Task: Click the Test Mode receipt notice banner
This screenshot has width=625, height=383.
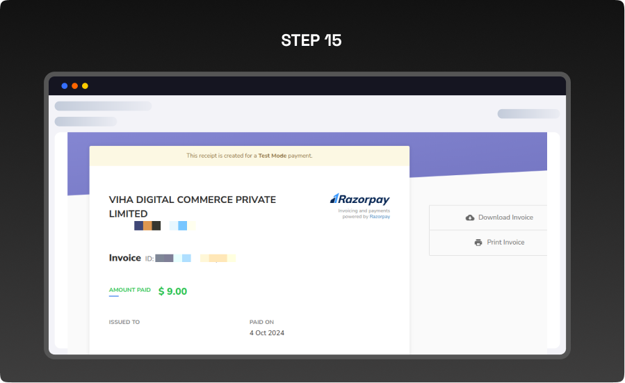Action: [249, 156]
